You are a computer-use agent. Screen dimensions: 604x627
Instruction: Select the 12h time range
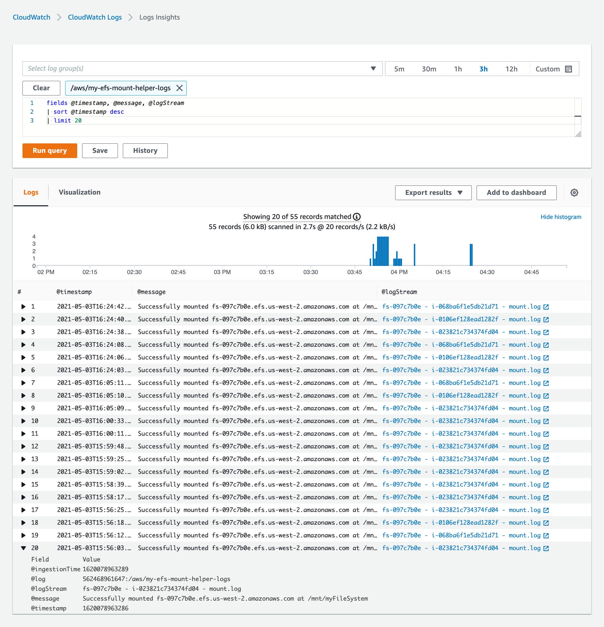[512, 69]
